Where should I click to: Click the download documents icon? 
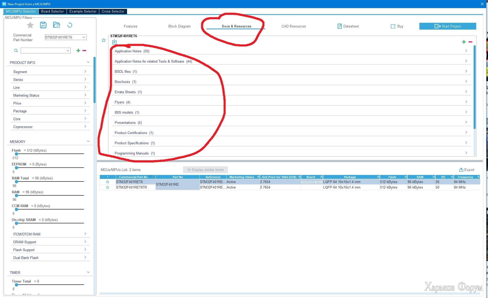pos(114,42)
